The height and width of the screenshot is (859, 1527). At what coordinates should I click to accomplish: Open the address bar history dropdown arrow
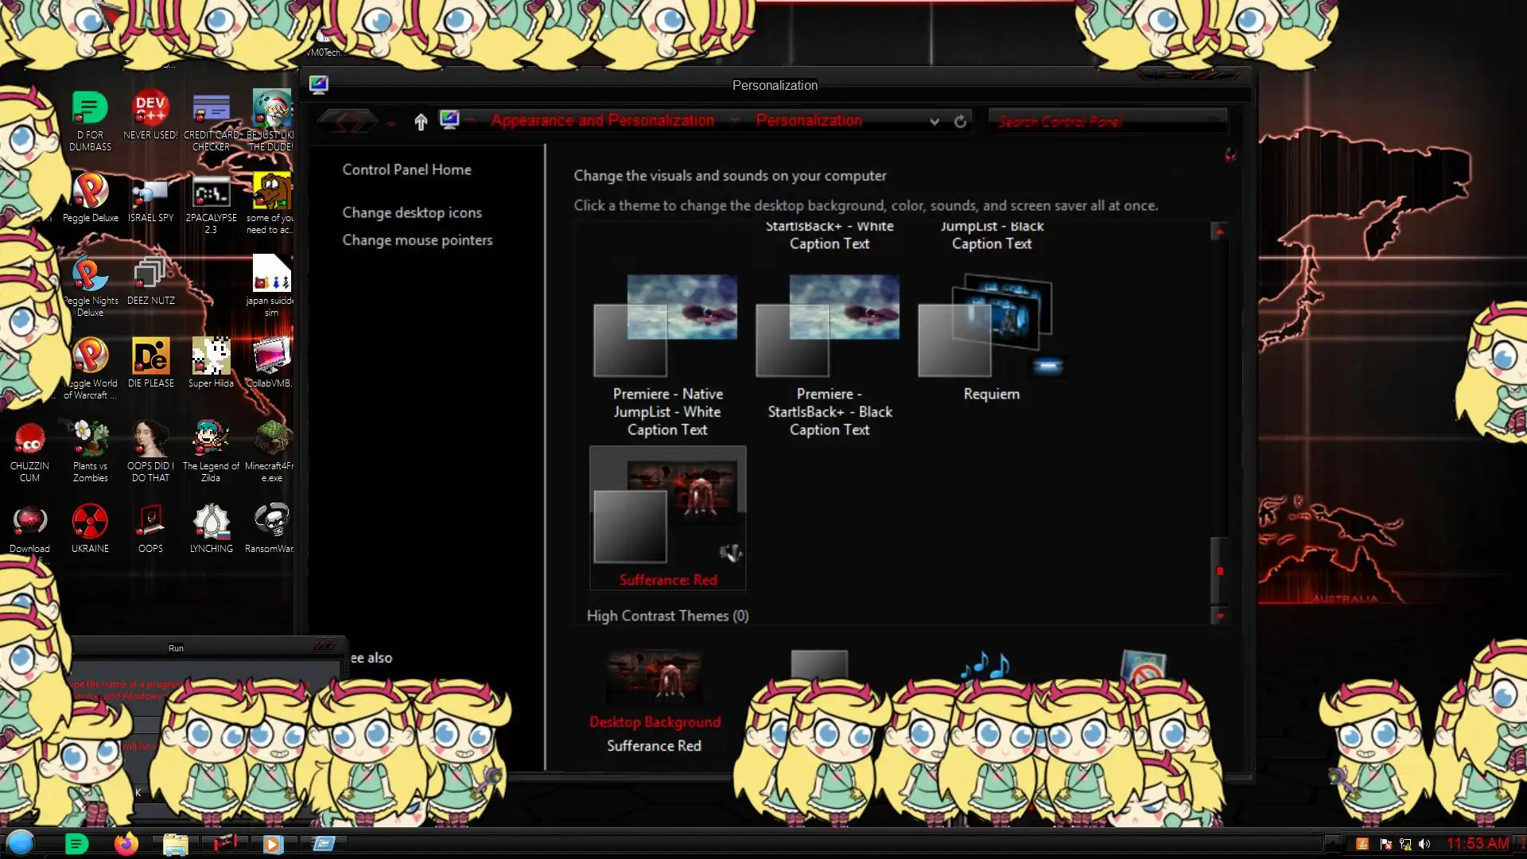tap(934, 122)
